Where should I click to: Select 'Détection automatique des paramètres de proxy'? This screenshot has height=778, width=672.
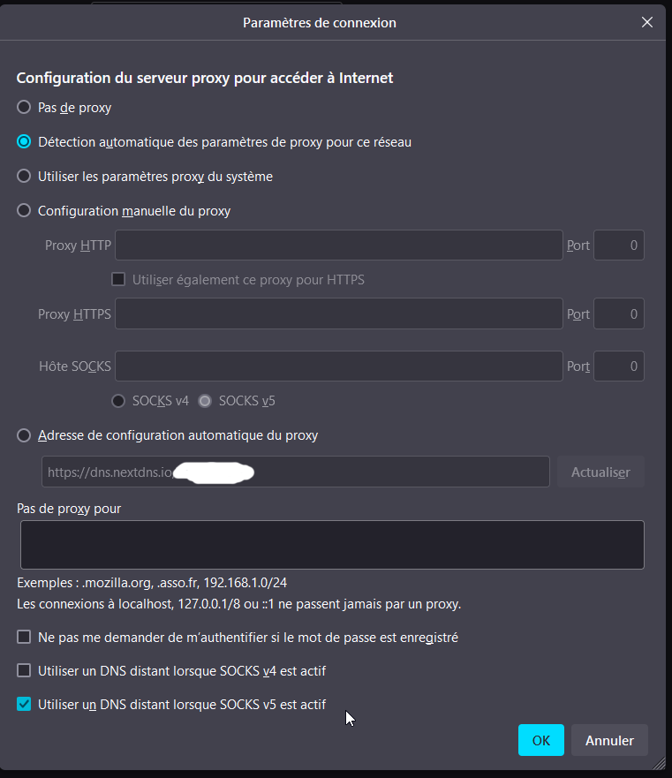[24, 141]
